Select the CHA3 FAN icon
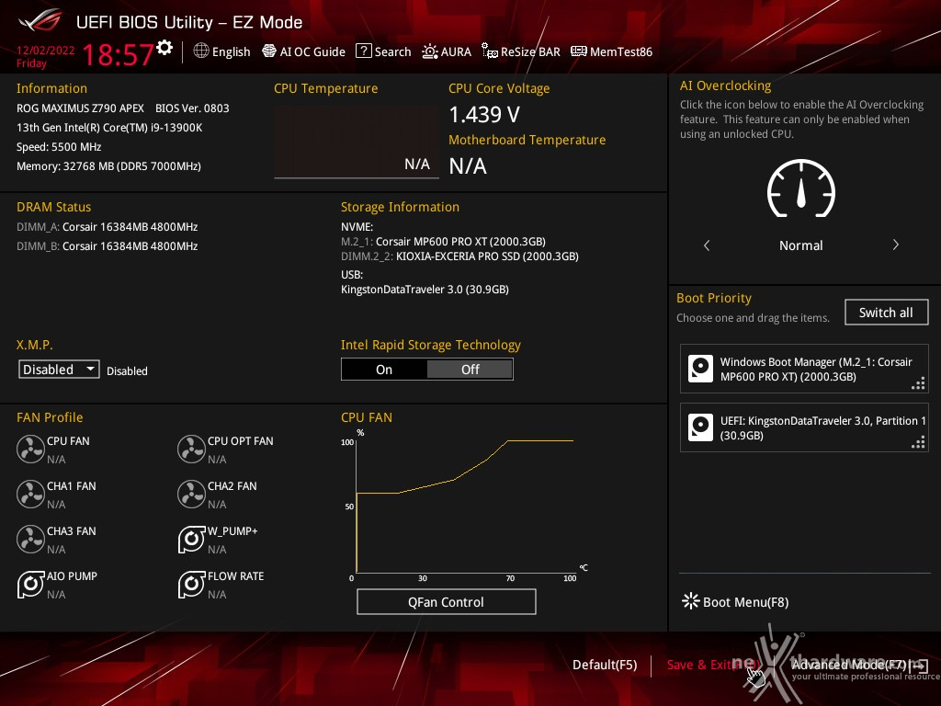Image resolution: width=941 pixels, height=706 pixels. coord(30,539)
